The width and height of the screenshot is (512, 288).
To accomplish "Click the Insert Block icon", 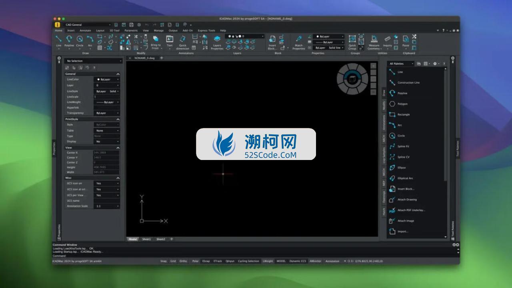I will 272,39.
